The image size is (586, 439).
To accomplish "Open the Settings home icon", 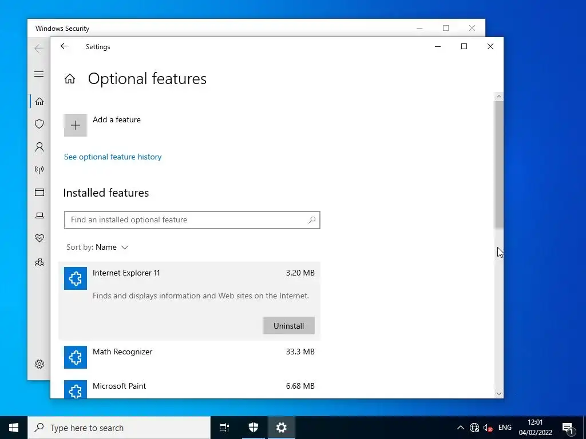I will [x=69, y=79].
